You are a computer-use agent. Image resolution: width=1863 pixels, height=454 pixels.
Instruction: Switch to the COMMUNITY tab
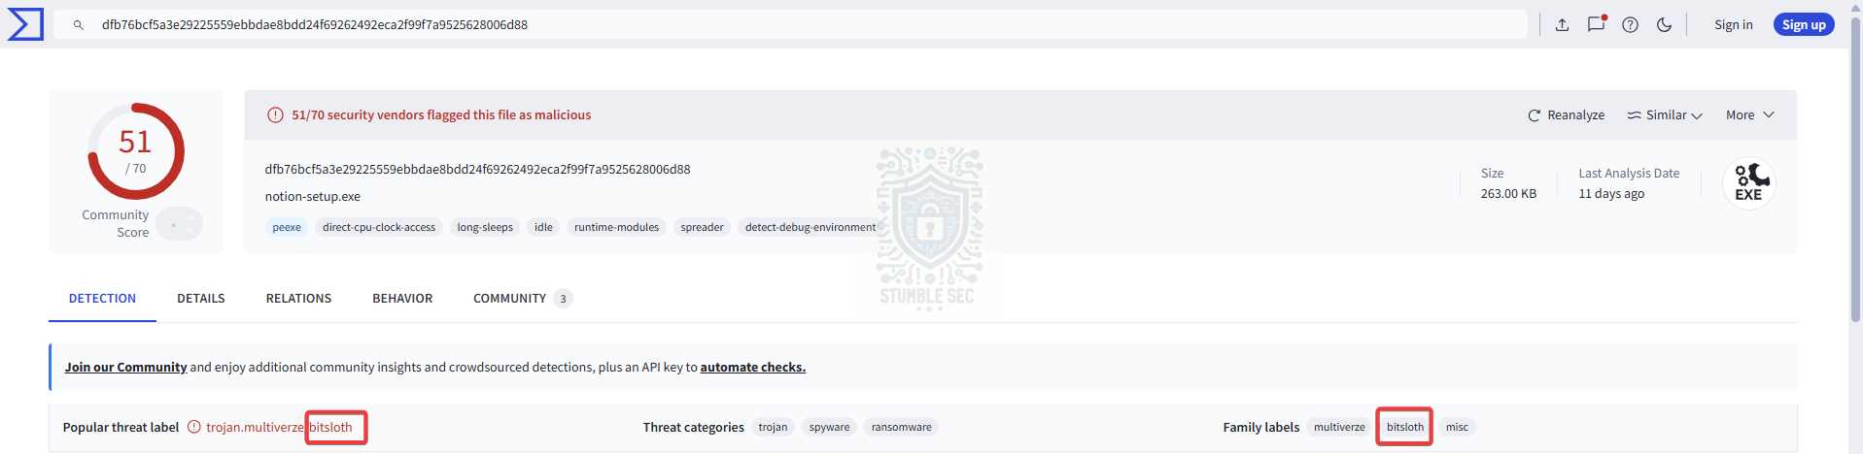pyautogui.click(x=522, y=299)
